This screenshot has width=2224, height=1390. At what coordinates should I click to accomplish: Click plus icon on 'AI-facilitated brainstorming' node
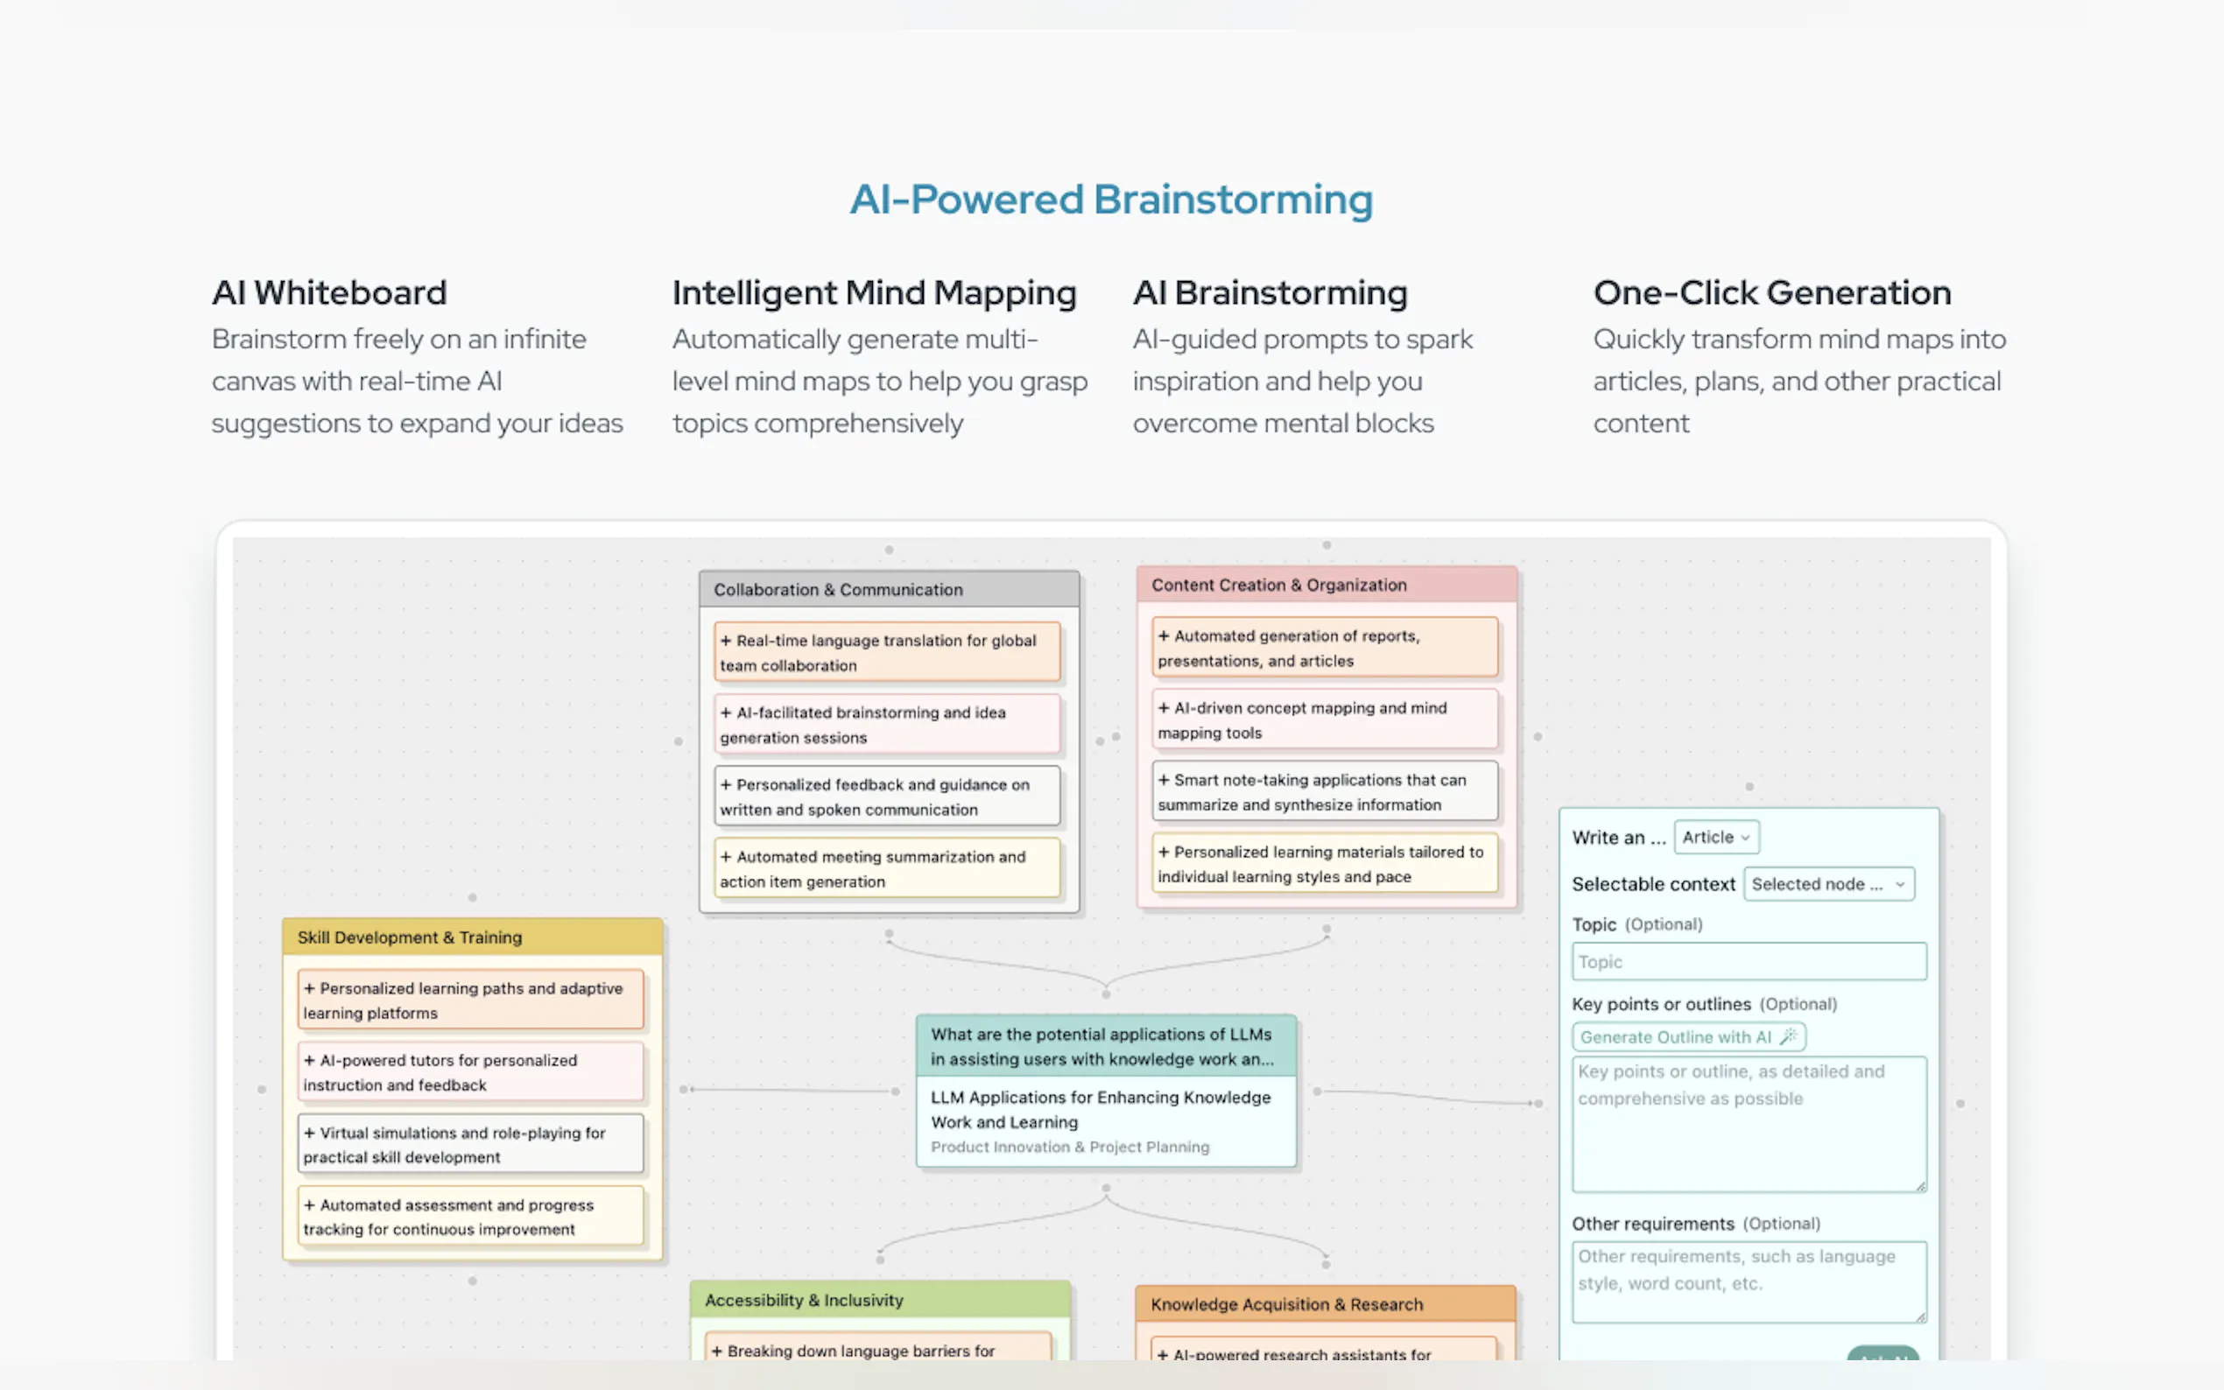(725, 713)
